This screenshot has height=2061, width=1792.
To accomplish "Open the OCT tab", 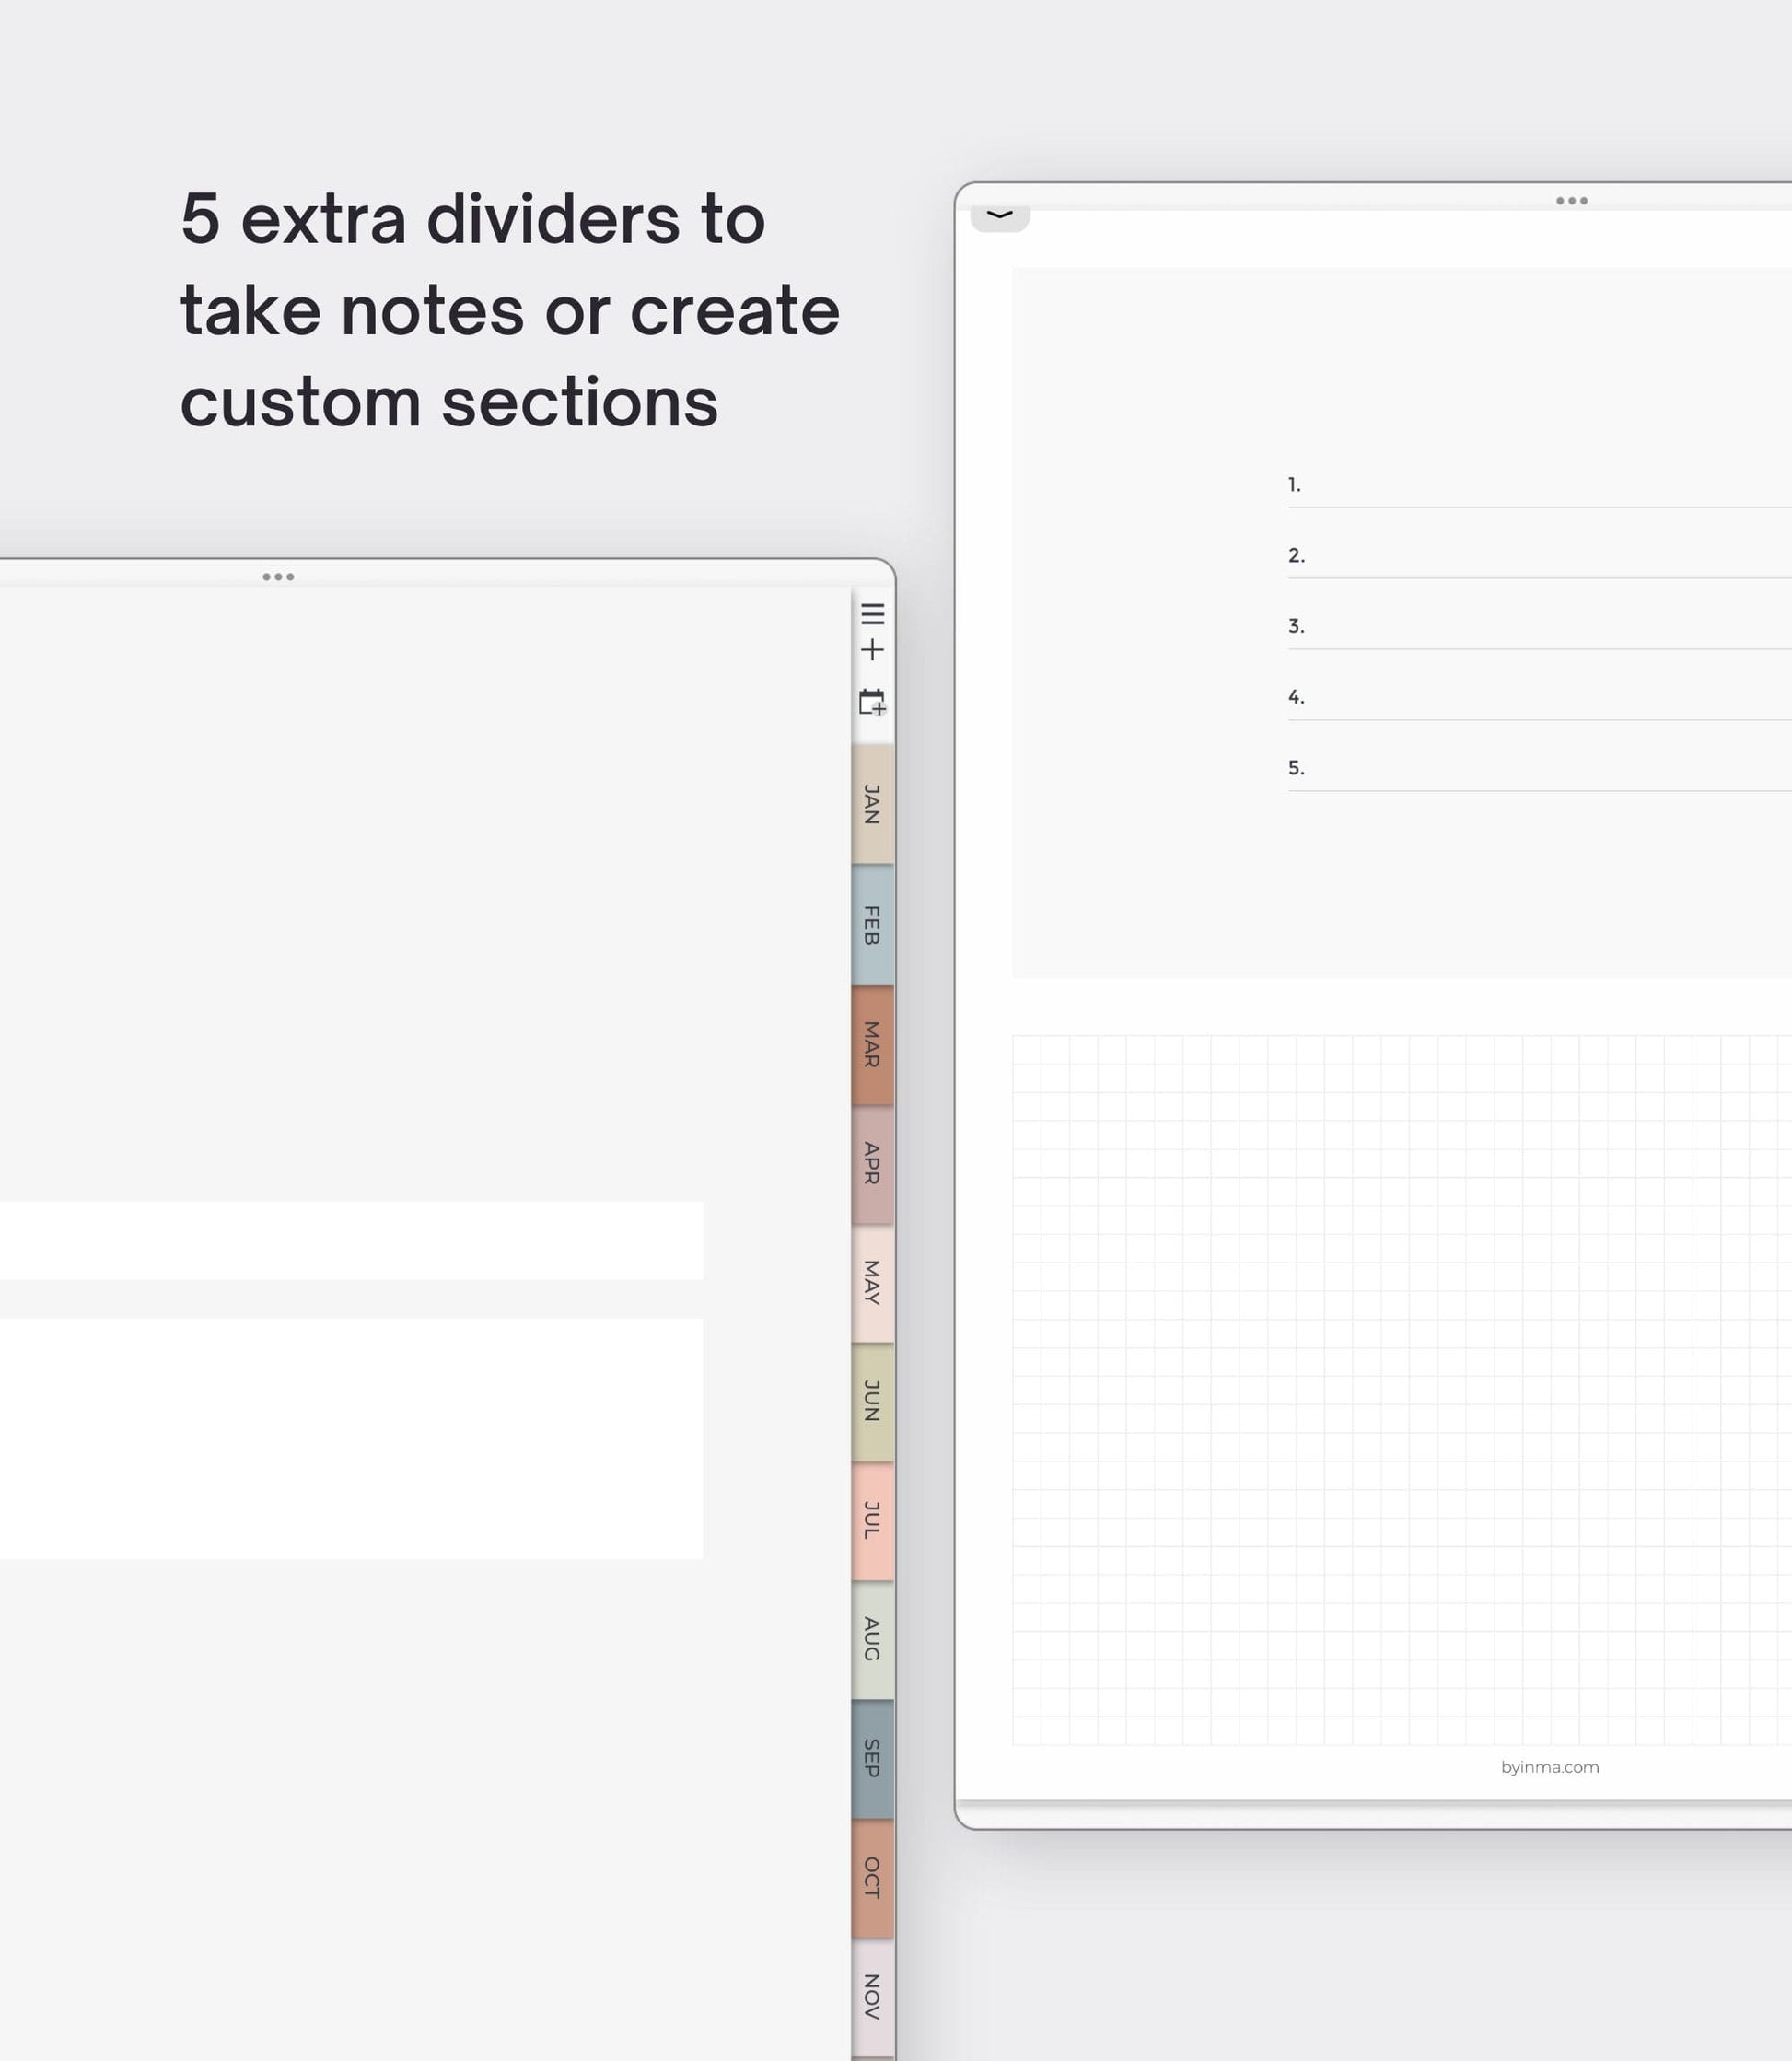I will pyautogui.click(x=872, y=1878).
